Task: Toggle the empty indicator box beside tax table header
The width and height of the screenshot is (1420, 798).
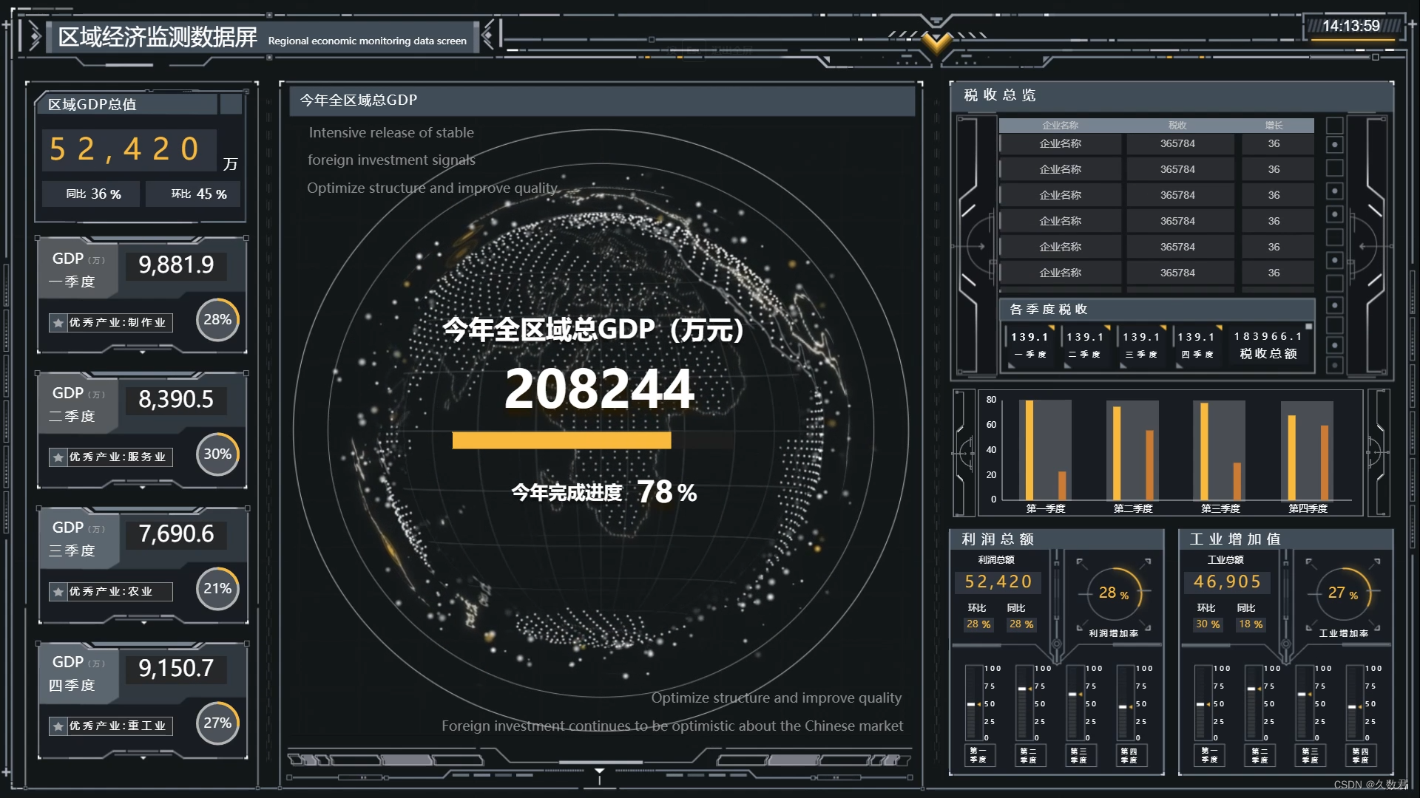Action: pos(1335,125)
